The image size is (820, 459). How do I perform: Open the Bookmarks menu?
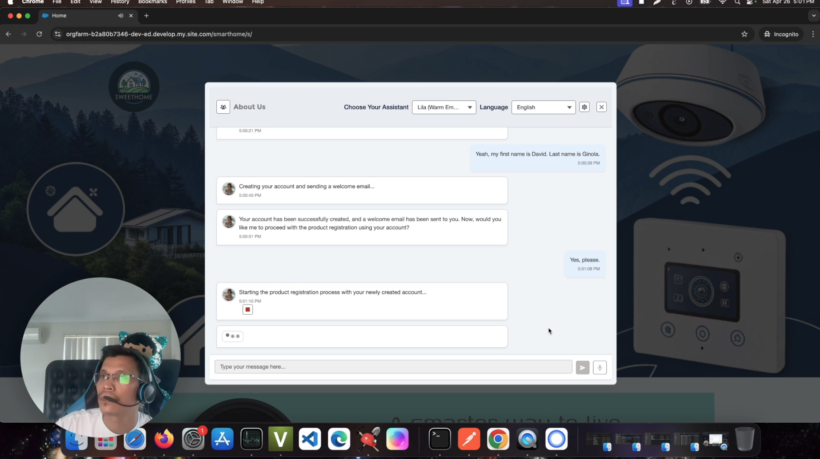(x=152, y=2)
